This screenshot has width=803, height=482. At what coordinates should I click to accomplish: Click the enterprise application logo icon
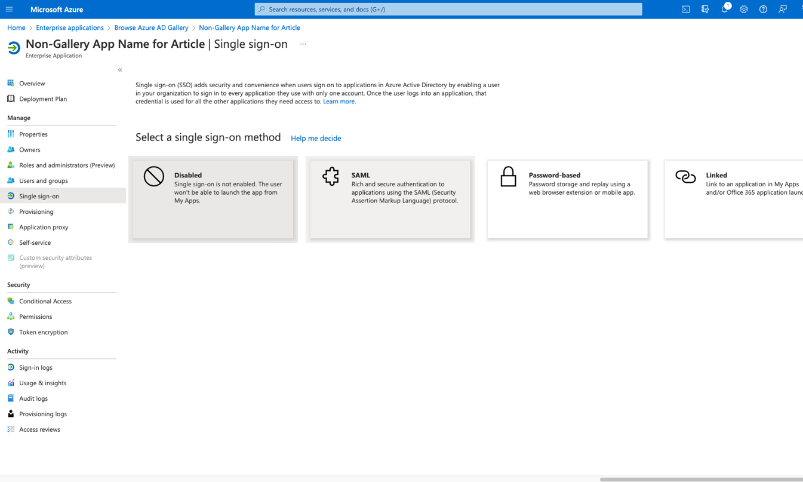click(14, 48)
